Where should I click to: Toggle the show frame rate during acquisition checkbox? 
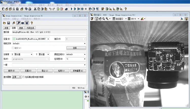click(24, 77)
